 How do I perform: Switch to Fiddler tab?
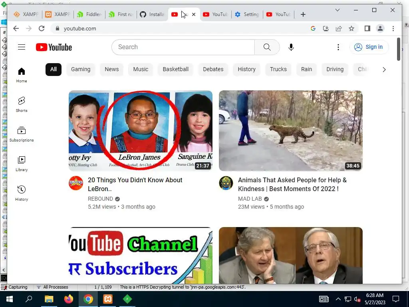click(90, 14)
